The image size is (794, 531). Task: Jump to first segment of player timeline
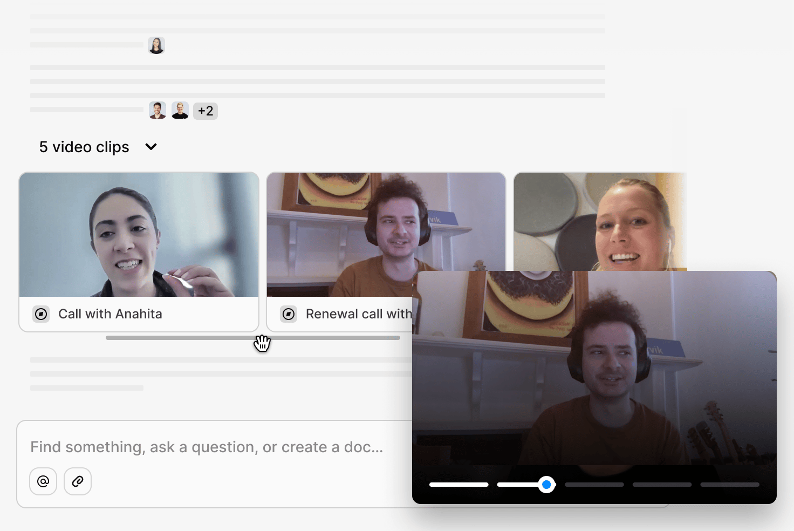(459, 485)
